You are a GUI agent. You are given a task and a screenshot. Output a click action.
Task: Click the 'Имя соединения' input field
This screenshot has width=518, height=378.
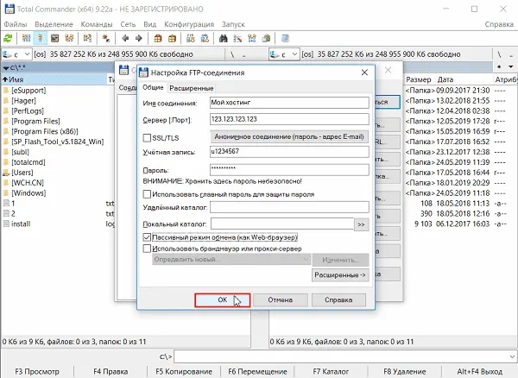pyautogui.click(x=289, y=103)
